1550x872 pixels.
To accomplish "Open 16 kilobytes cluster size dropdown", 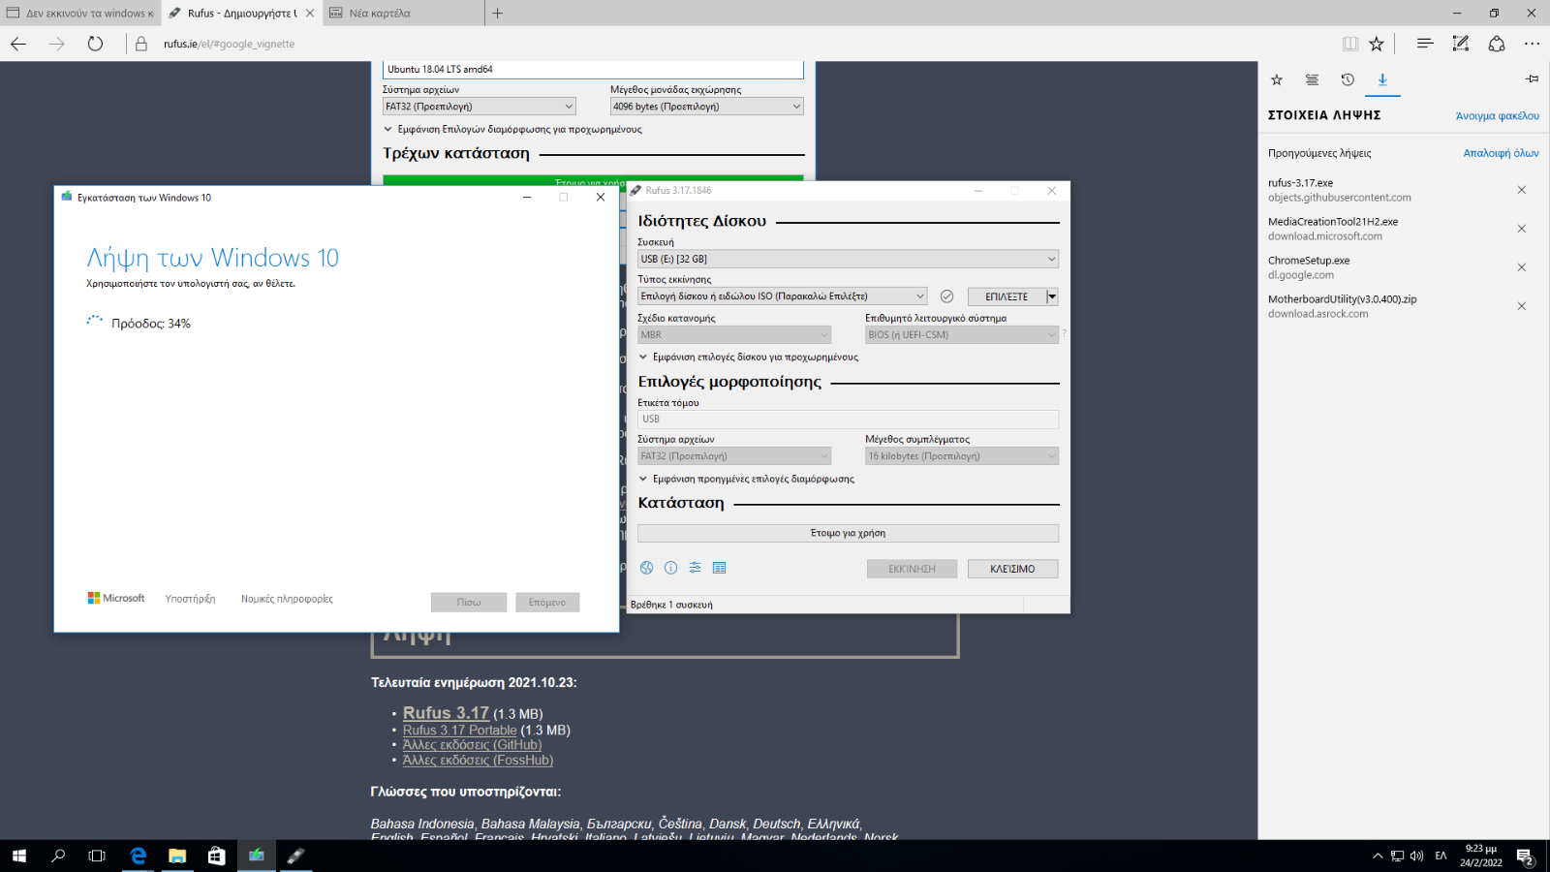I will coord(962,455).
